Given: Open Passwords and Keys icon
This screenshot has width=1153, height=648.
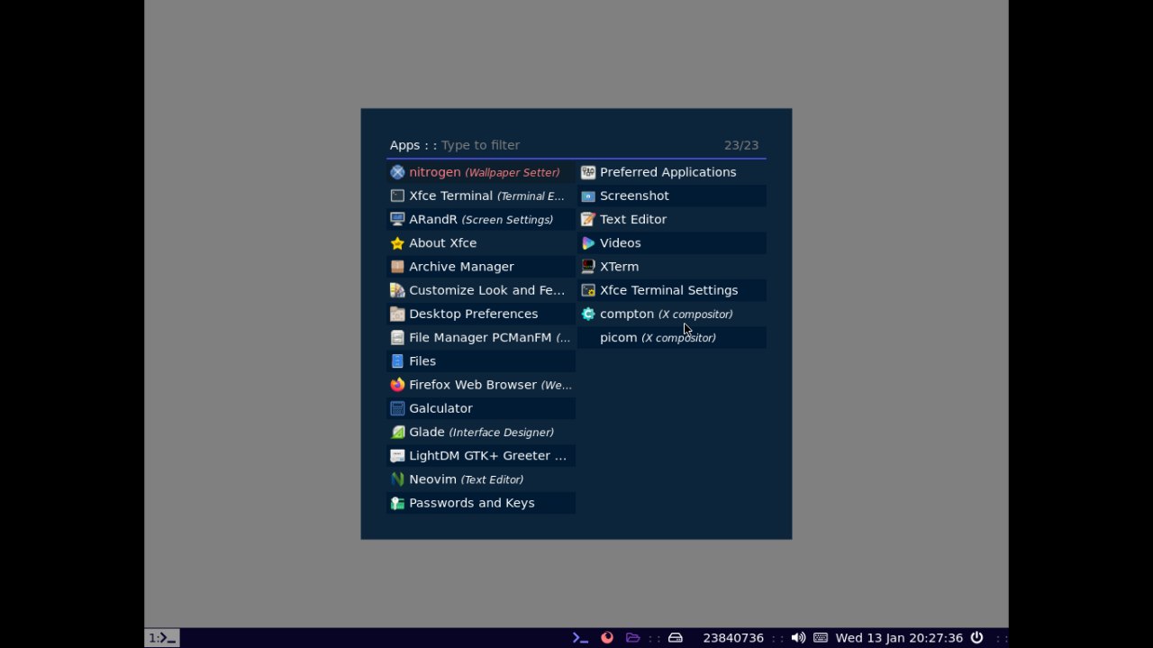Looking at the screenshot, I should coord(397,503).
